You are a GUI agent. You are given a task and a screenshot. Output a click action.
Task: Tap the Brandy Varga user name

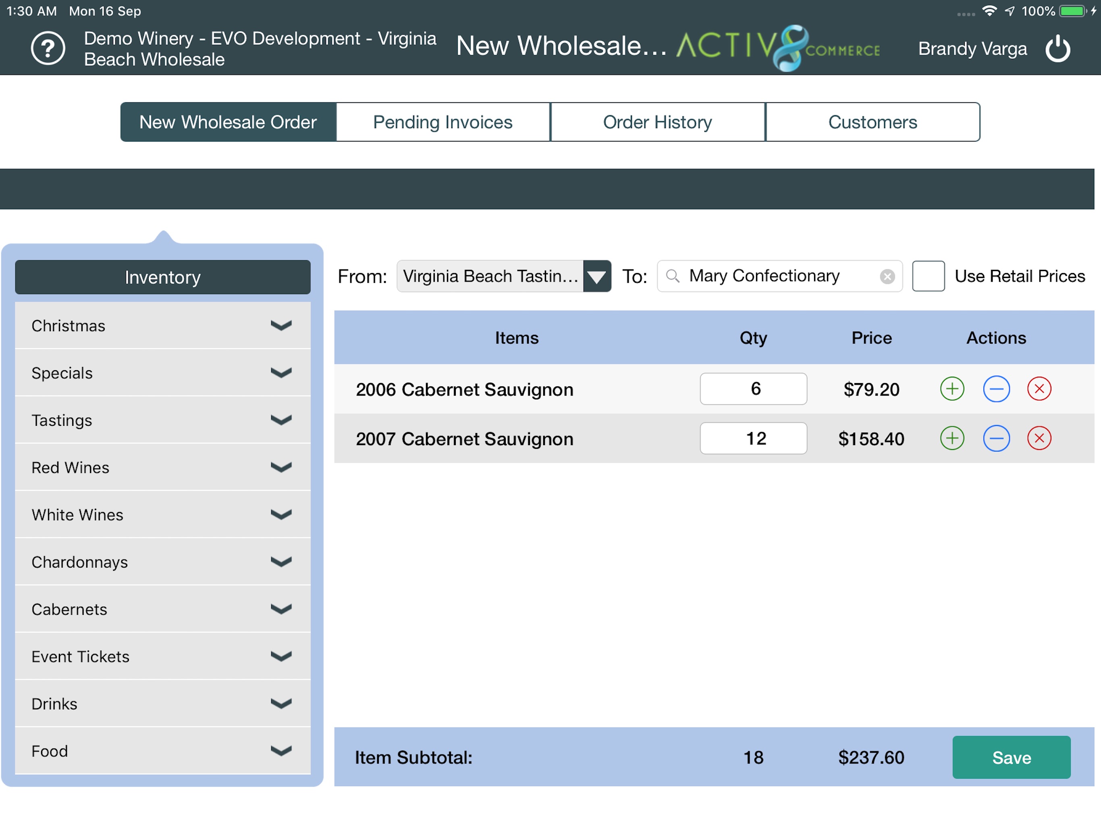[x=972, y=49]
